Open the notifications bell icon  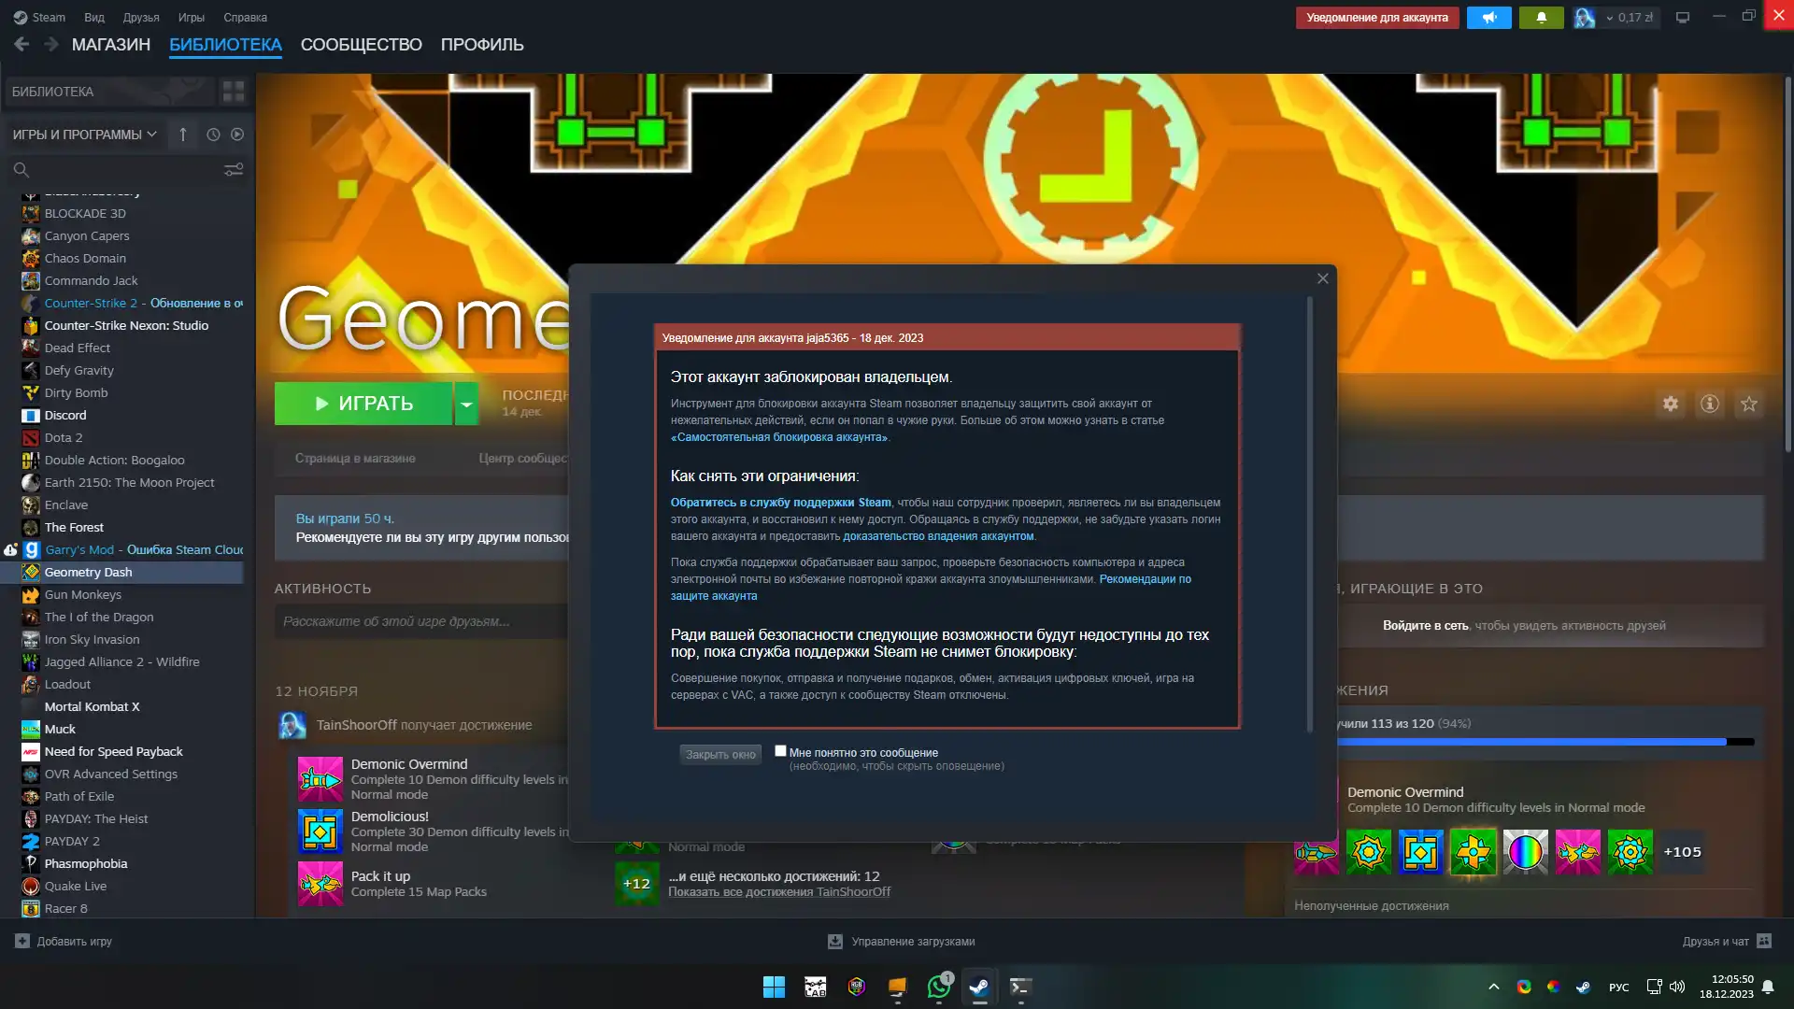tap(1541, 17)
